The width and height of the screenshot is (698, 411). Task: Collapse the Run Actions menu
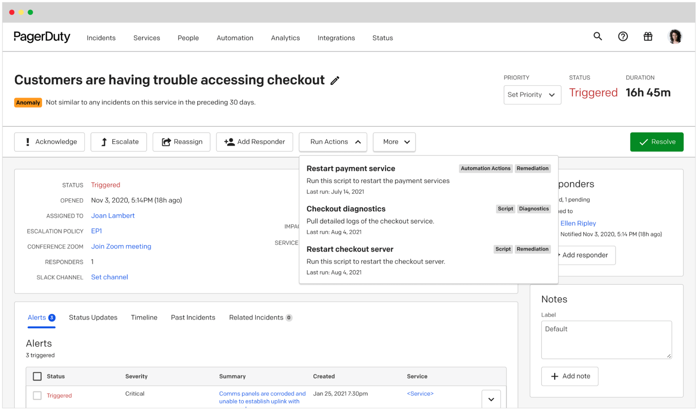point(333,142)
